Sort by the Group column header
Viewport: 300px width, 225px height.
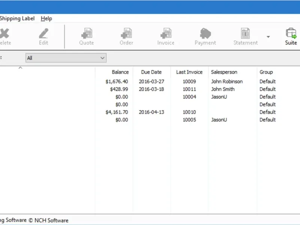(x=266, y=72)
